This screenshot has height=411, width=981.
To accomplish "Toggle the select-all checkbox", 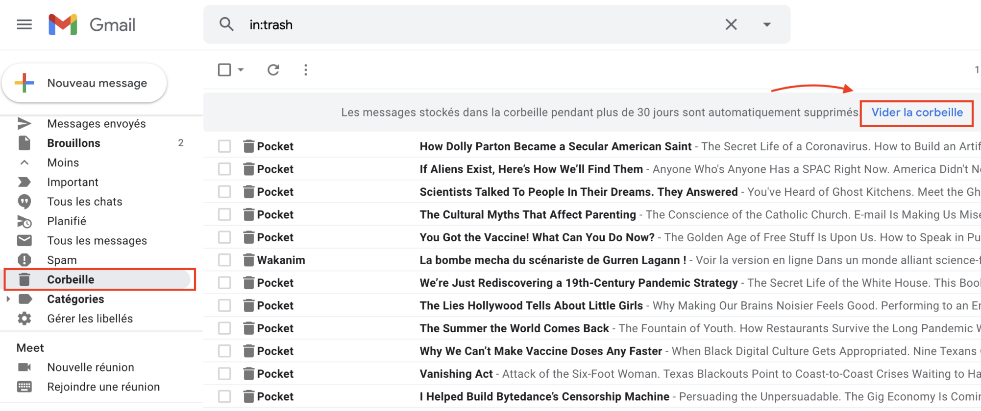I will click(224, 70).
